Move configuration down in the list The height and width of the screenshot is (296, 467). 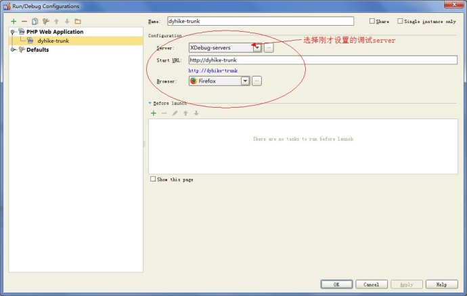[x=67, y=22]
